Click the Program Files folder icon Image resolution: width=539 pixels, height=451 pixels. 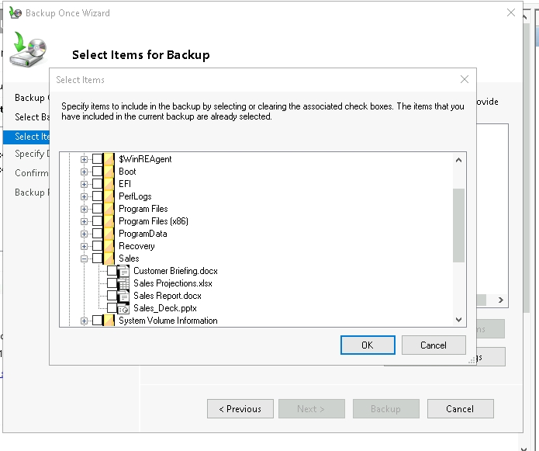tap(109, 209)
